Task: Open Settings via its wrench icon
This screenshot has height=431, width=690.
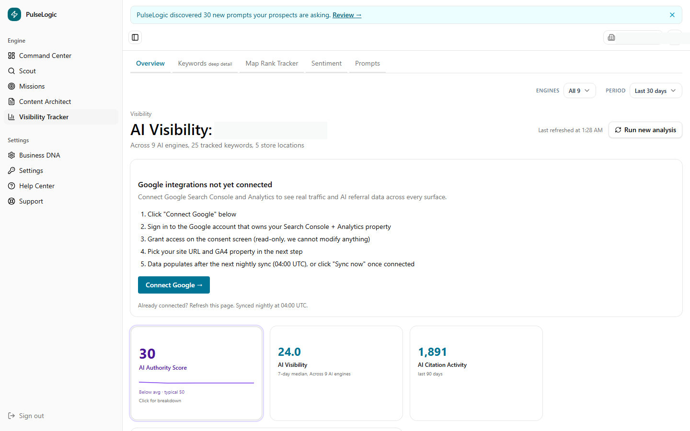Action: 11,170
